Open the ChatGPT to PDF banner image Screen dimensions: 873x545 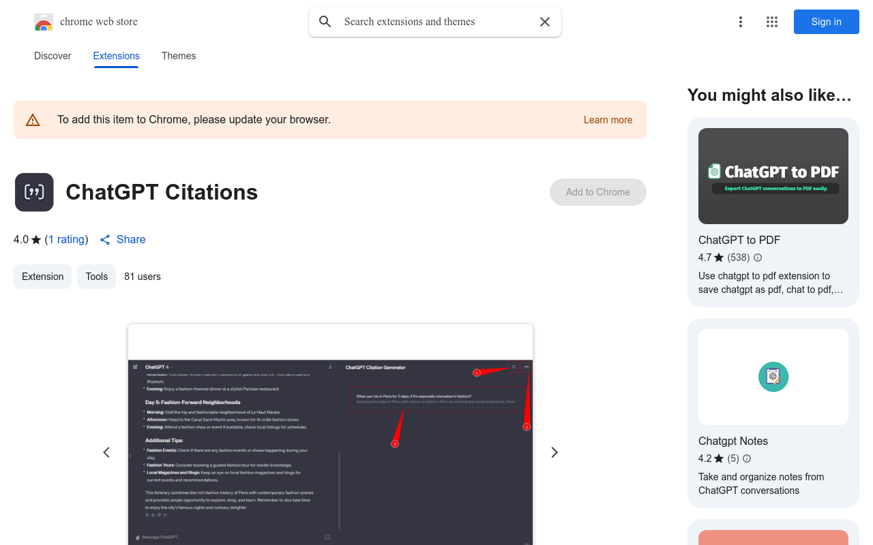[773, 176]
